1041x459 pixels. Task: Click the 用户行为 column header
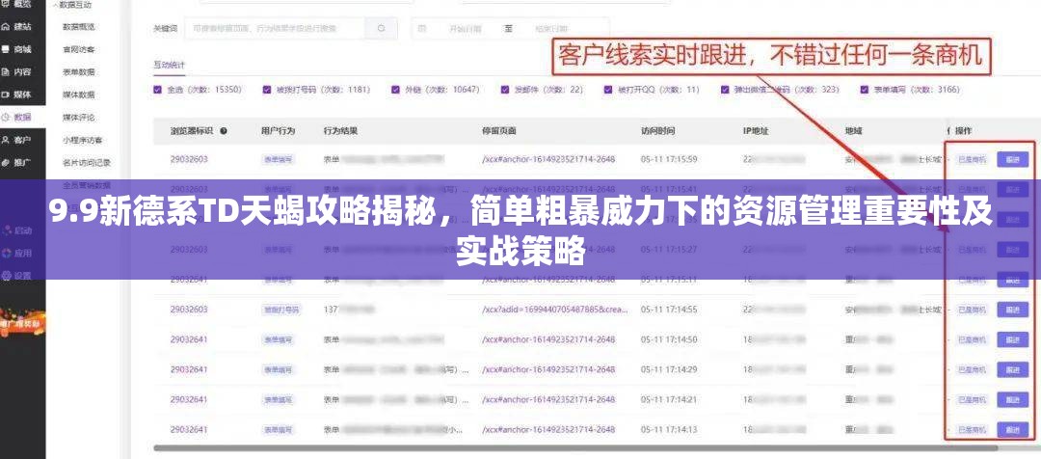(279, 131)
